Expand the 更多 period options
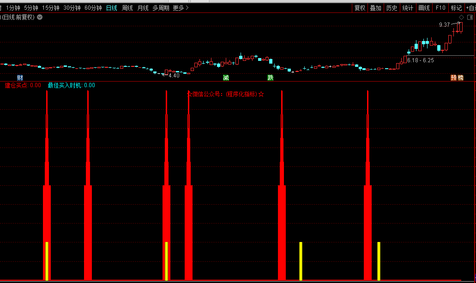476x283 pixels. [x=181, y=8]
